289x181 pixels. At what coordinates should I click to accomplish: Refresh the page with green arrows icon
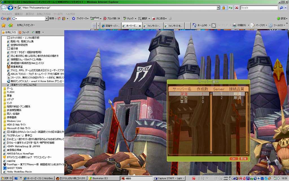click(x=230, y=8)
